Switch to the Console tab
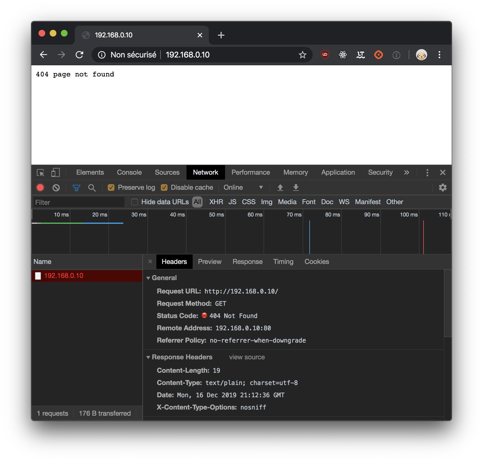The height and width of the screenshot is (462, 483). pyautogui.click(x=129, y=172)
